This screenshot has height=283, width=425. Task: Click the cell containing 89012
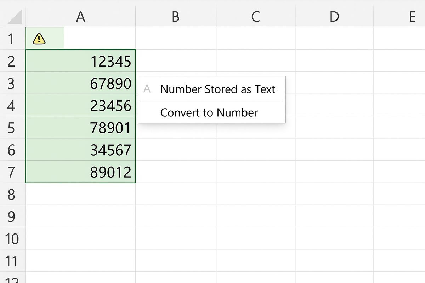[x=80, y=172]
